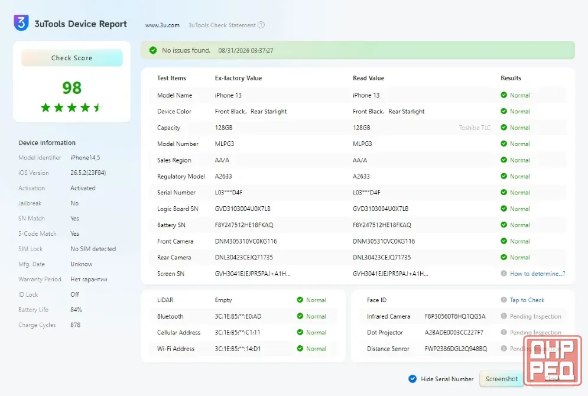Viewport: 588px width, 396px height.
Task: Click the Normal check icon for Rear Camera
Action: pos(503,257)
